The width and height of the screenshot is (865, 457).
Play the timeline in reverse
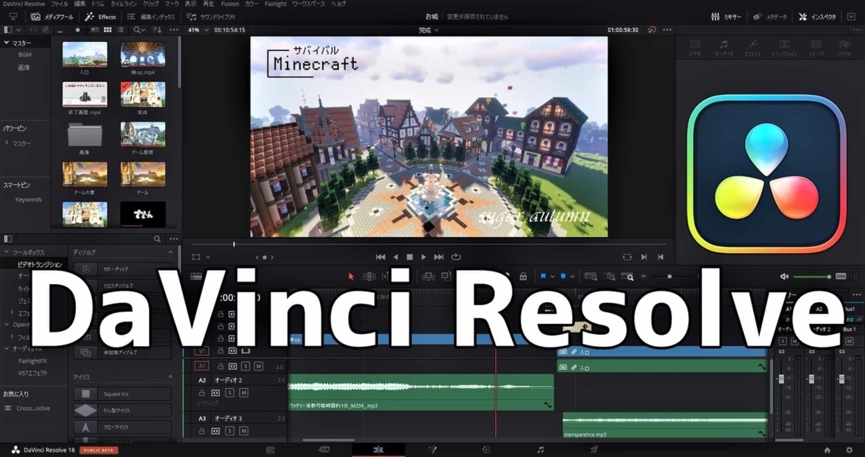396,257
